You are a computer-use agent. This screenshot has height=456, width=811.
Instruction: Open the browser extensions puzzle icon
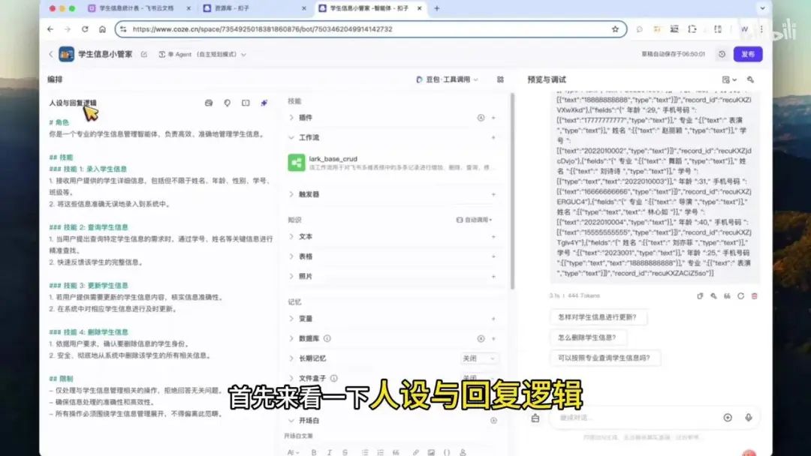coord(692,29)
